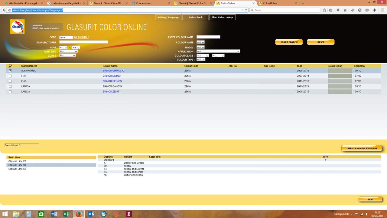Open the Application dropdown
This screenshot has height=218, width=387.
point(218,51)
